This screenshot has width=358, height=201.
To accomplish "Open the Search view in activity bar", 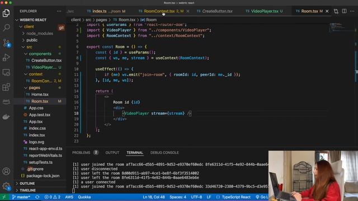I will tap(6, 27).
